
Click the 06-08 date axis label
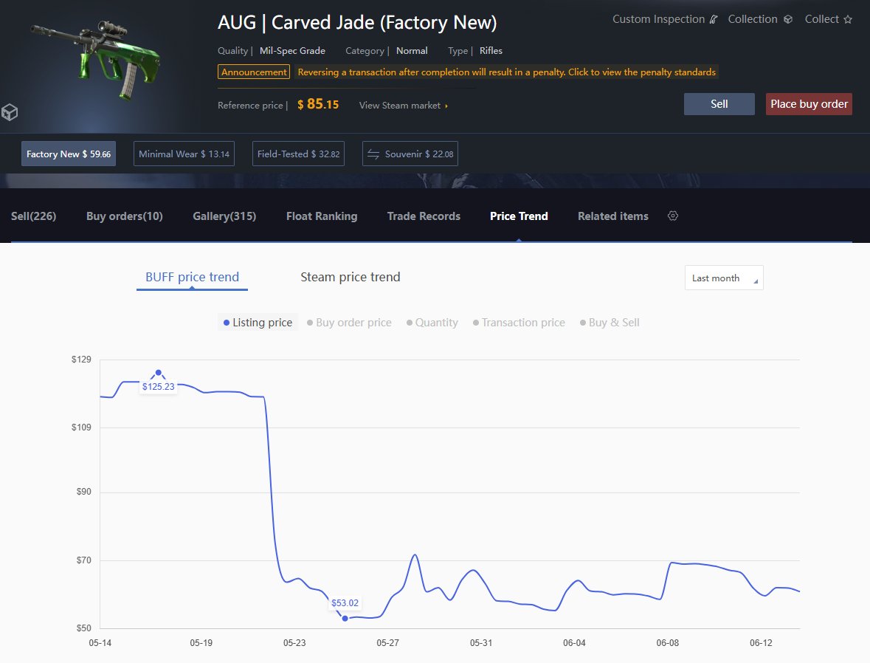668,643
